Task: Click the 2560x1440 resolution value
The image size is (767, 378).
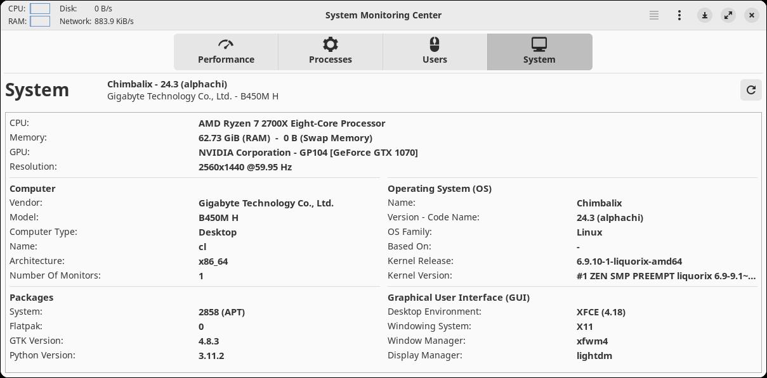Action: 245,167
